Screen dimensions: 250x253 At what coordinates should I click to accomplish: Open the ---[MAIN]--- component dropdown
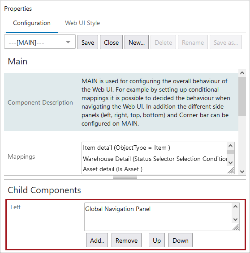click(40, 42)
